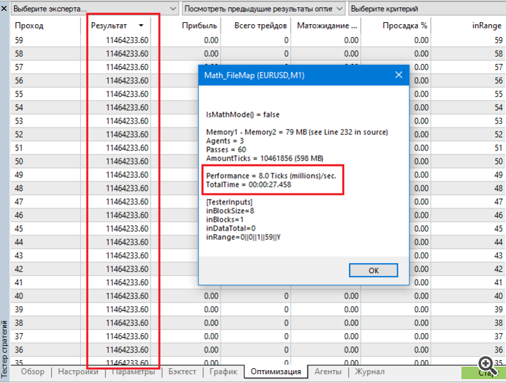Viewport: 506px width, 383px height.
Task: Close the Strategy Tester panel with X icon
Action: pyautogui.click(x=4, y=8)
